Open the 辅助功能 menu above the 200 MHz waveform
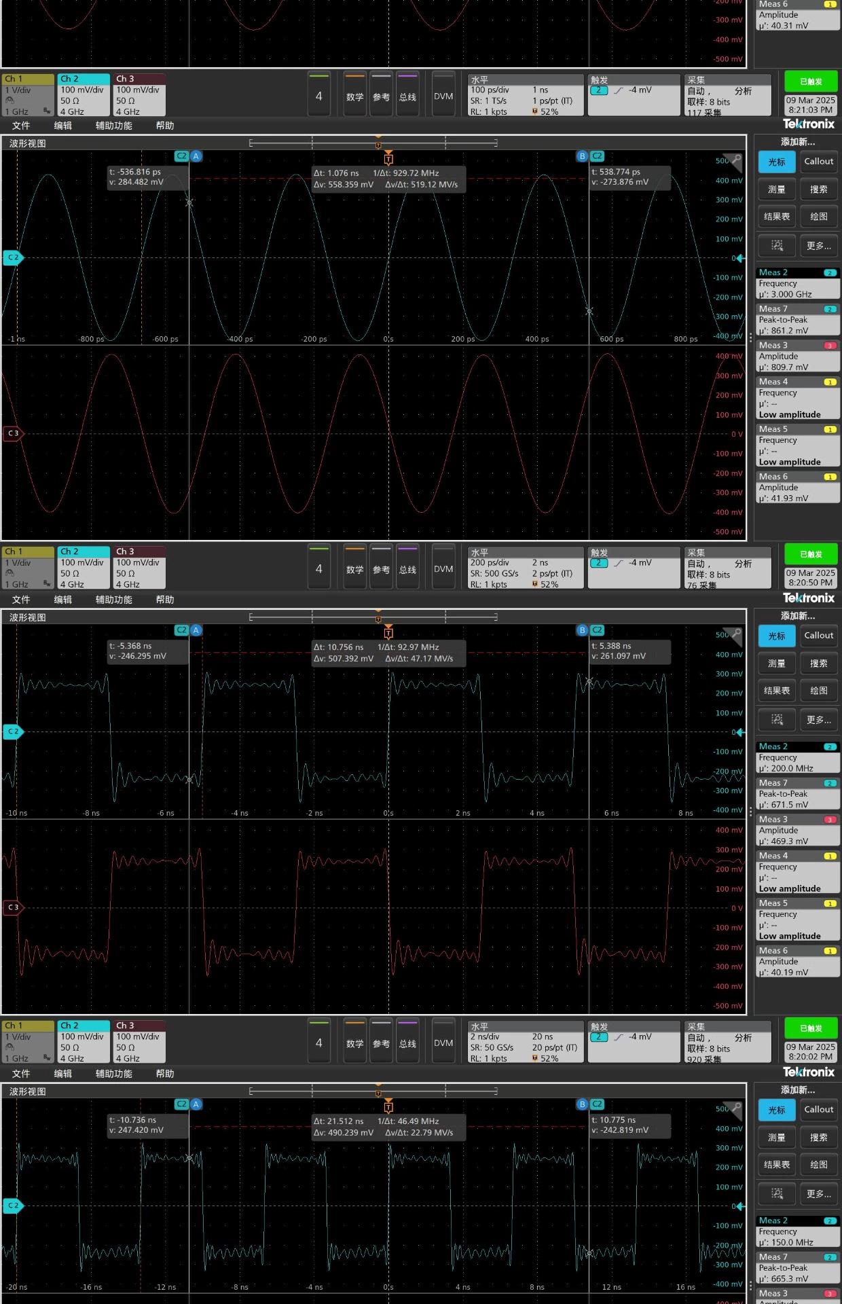This screenshot has width=842, height=1304. tap(113, 600)
